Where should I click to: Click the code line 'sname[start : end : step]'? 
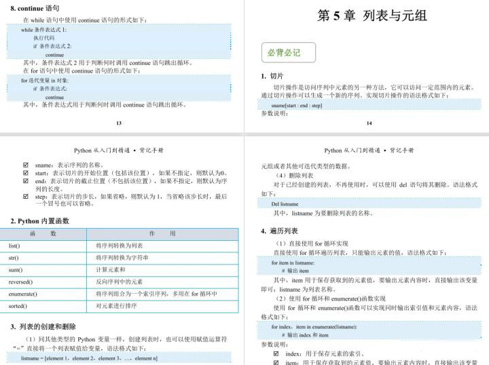(297, 106)
